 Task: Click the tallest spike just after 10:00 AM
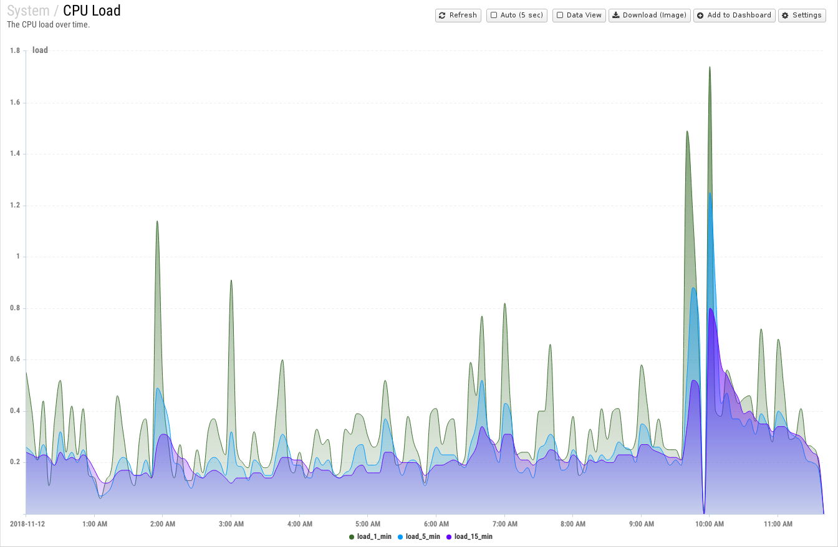710,69
